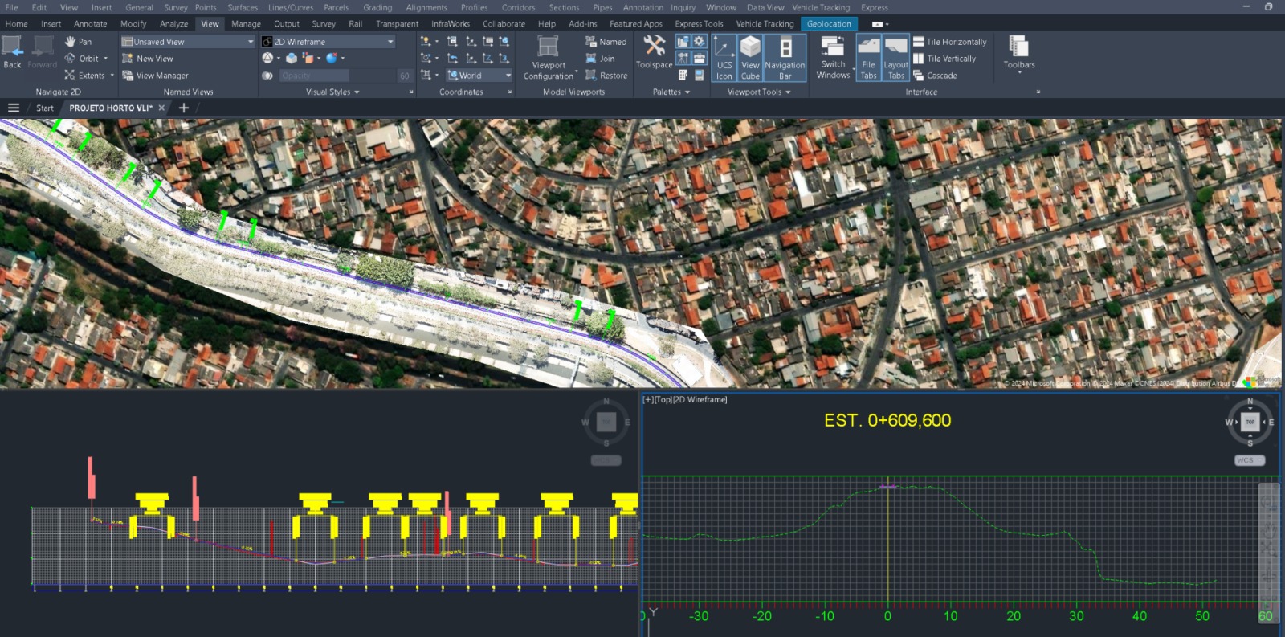
Task: Open Viewport Configuration
Action: 549,56
